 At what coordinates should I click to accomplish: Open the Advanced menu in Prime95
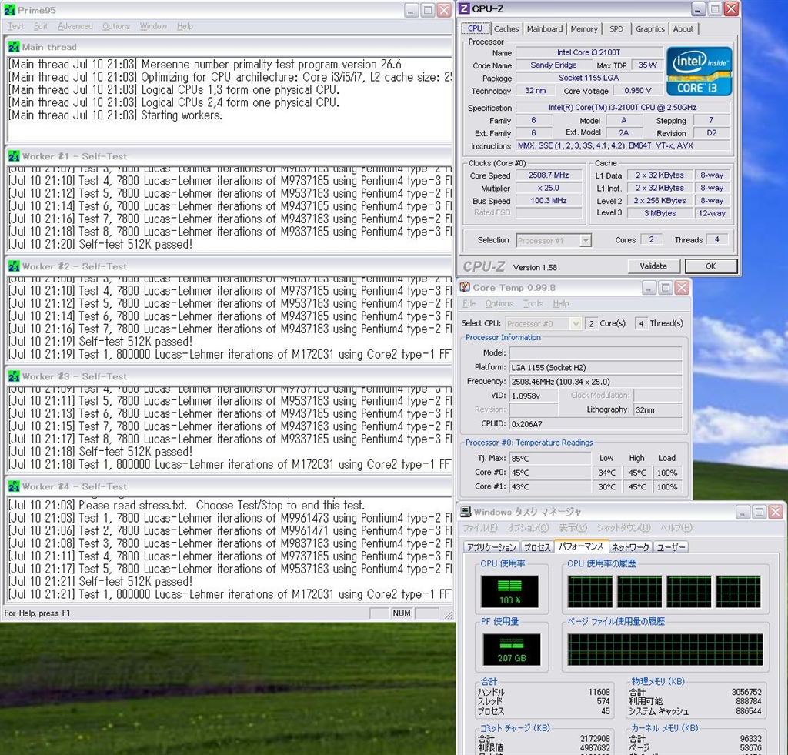[75, 26]
